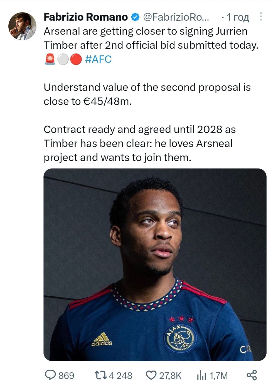This screenshot has width=275, height=385.
Task: Click the 'Contract ready and agreed' paragraph
Action: click(139, 143)
